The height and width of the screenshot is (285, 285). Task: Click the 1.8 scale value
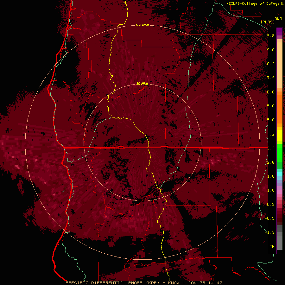point(271,176)
